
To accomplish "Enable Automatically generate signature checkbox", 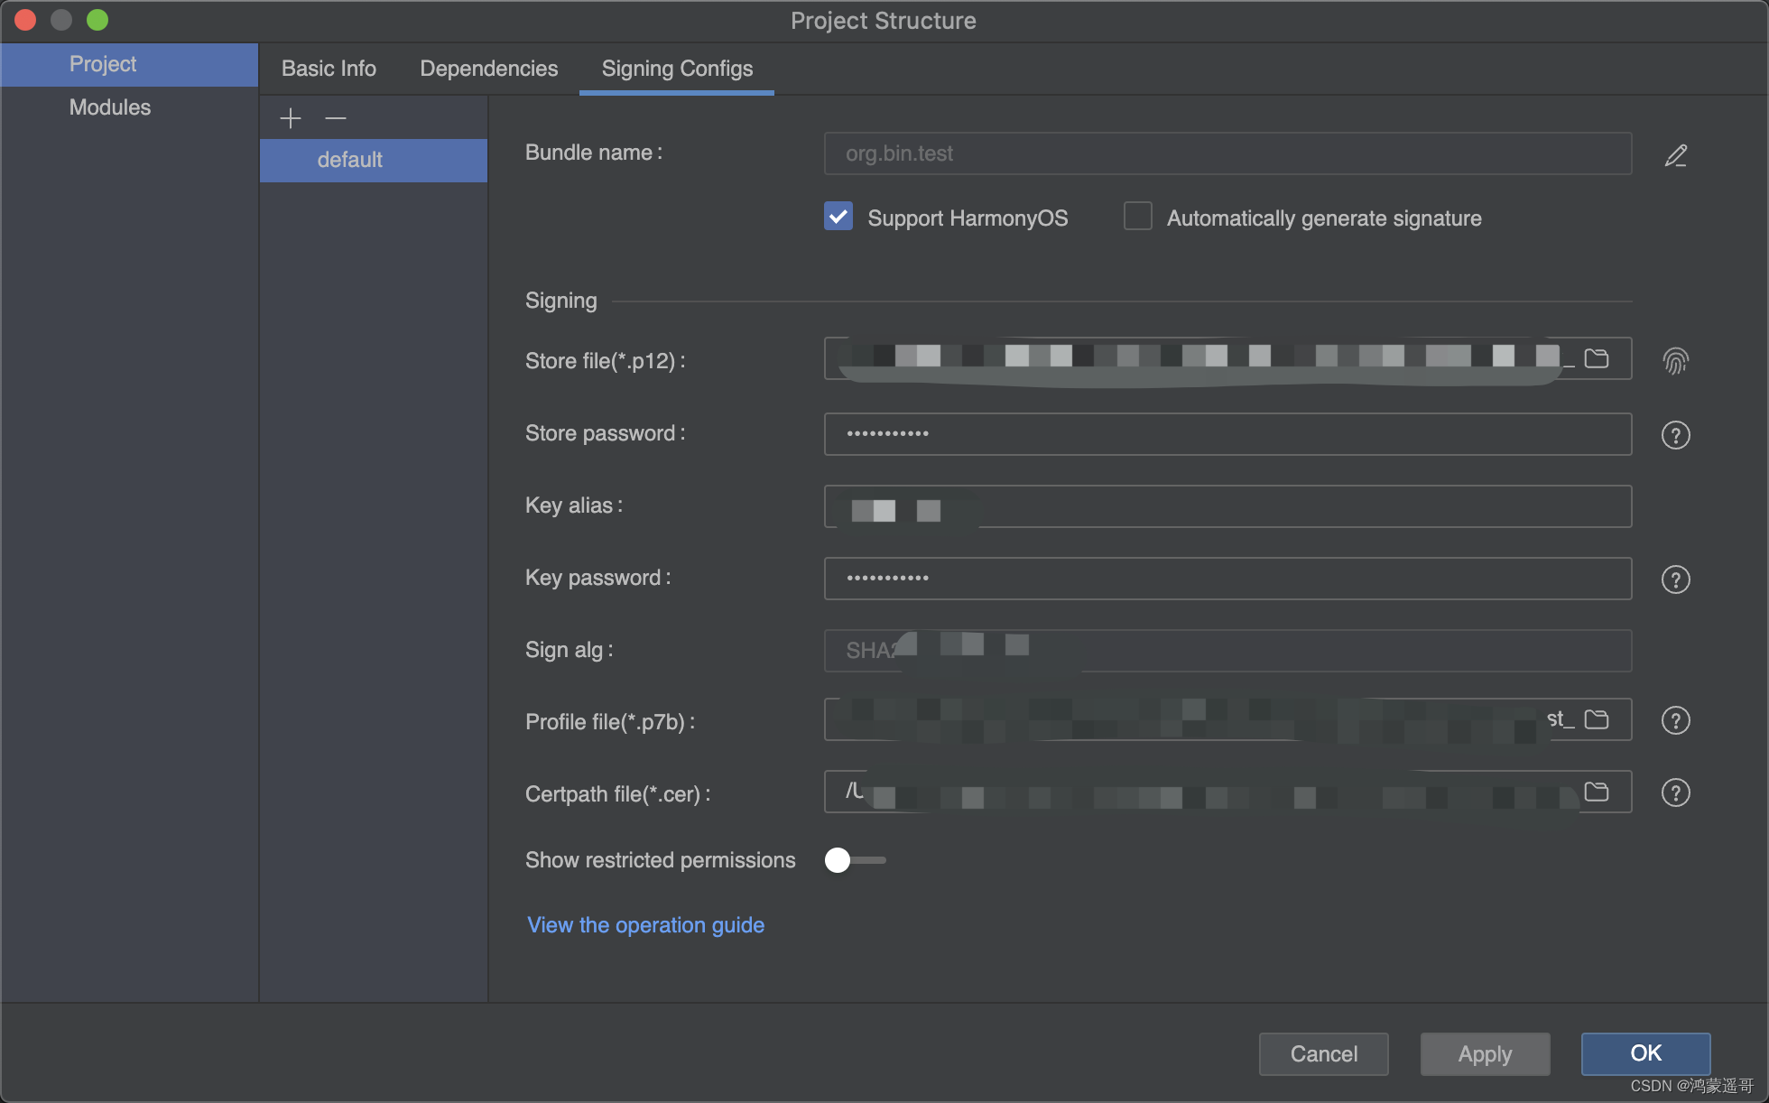I will [1137, 217].
